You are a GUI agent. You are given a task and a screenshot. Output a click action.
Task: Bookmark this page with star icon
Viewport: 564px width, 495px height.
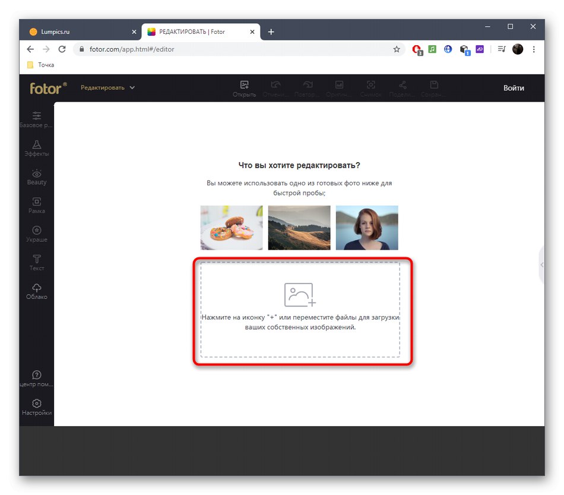397,49
